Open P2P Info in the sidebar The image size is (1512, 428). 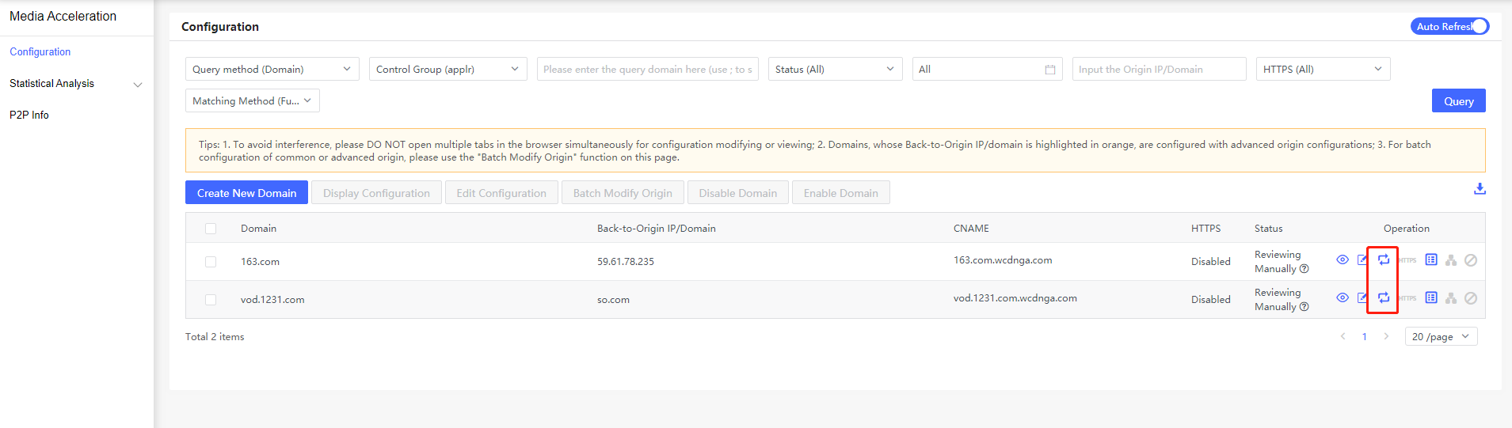29,116
